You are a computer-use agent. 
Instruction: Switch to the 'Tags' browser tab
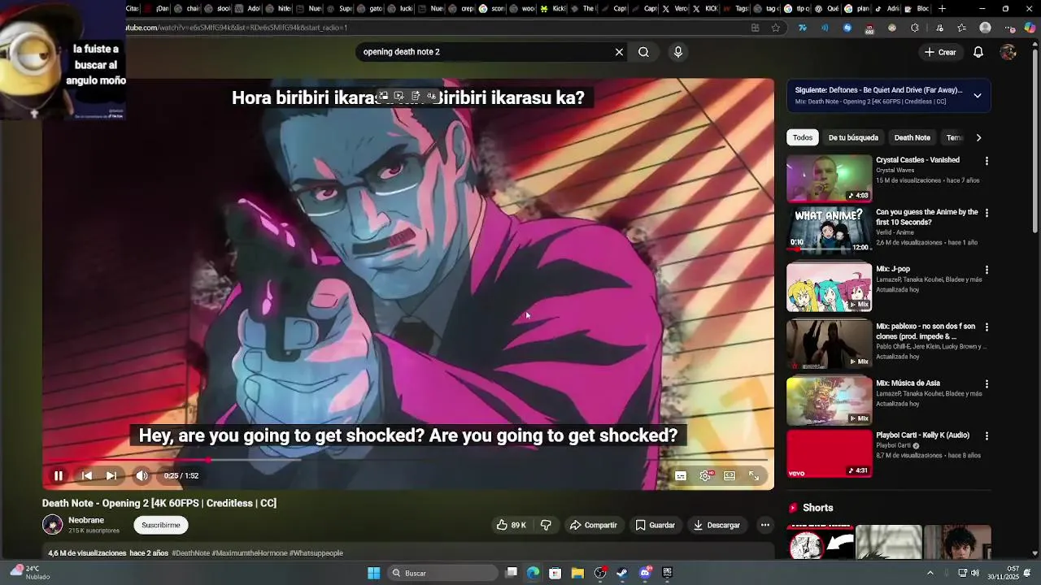[735, 9]
